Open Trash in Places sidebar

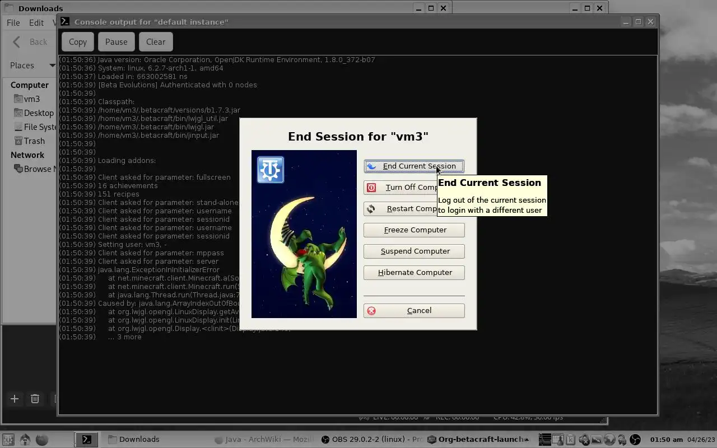tap(29, 141)
